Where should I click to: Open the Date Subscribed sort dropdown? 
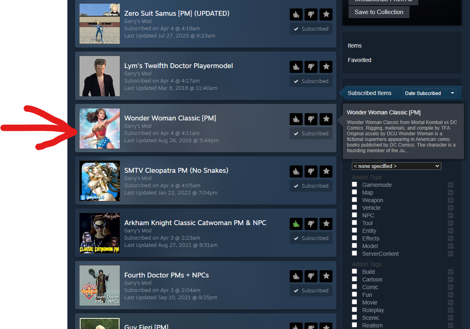click(x=429, y=93)
